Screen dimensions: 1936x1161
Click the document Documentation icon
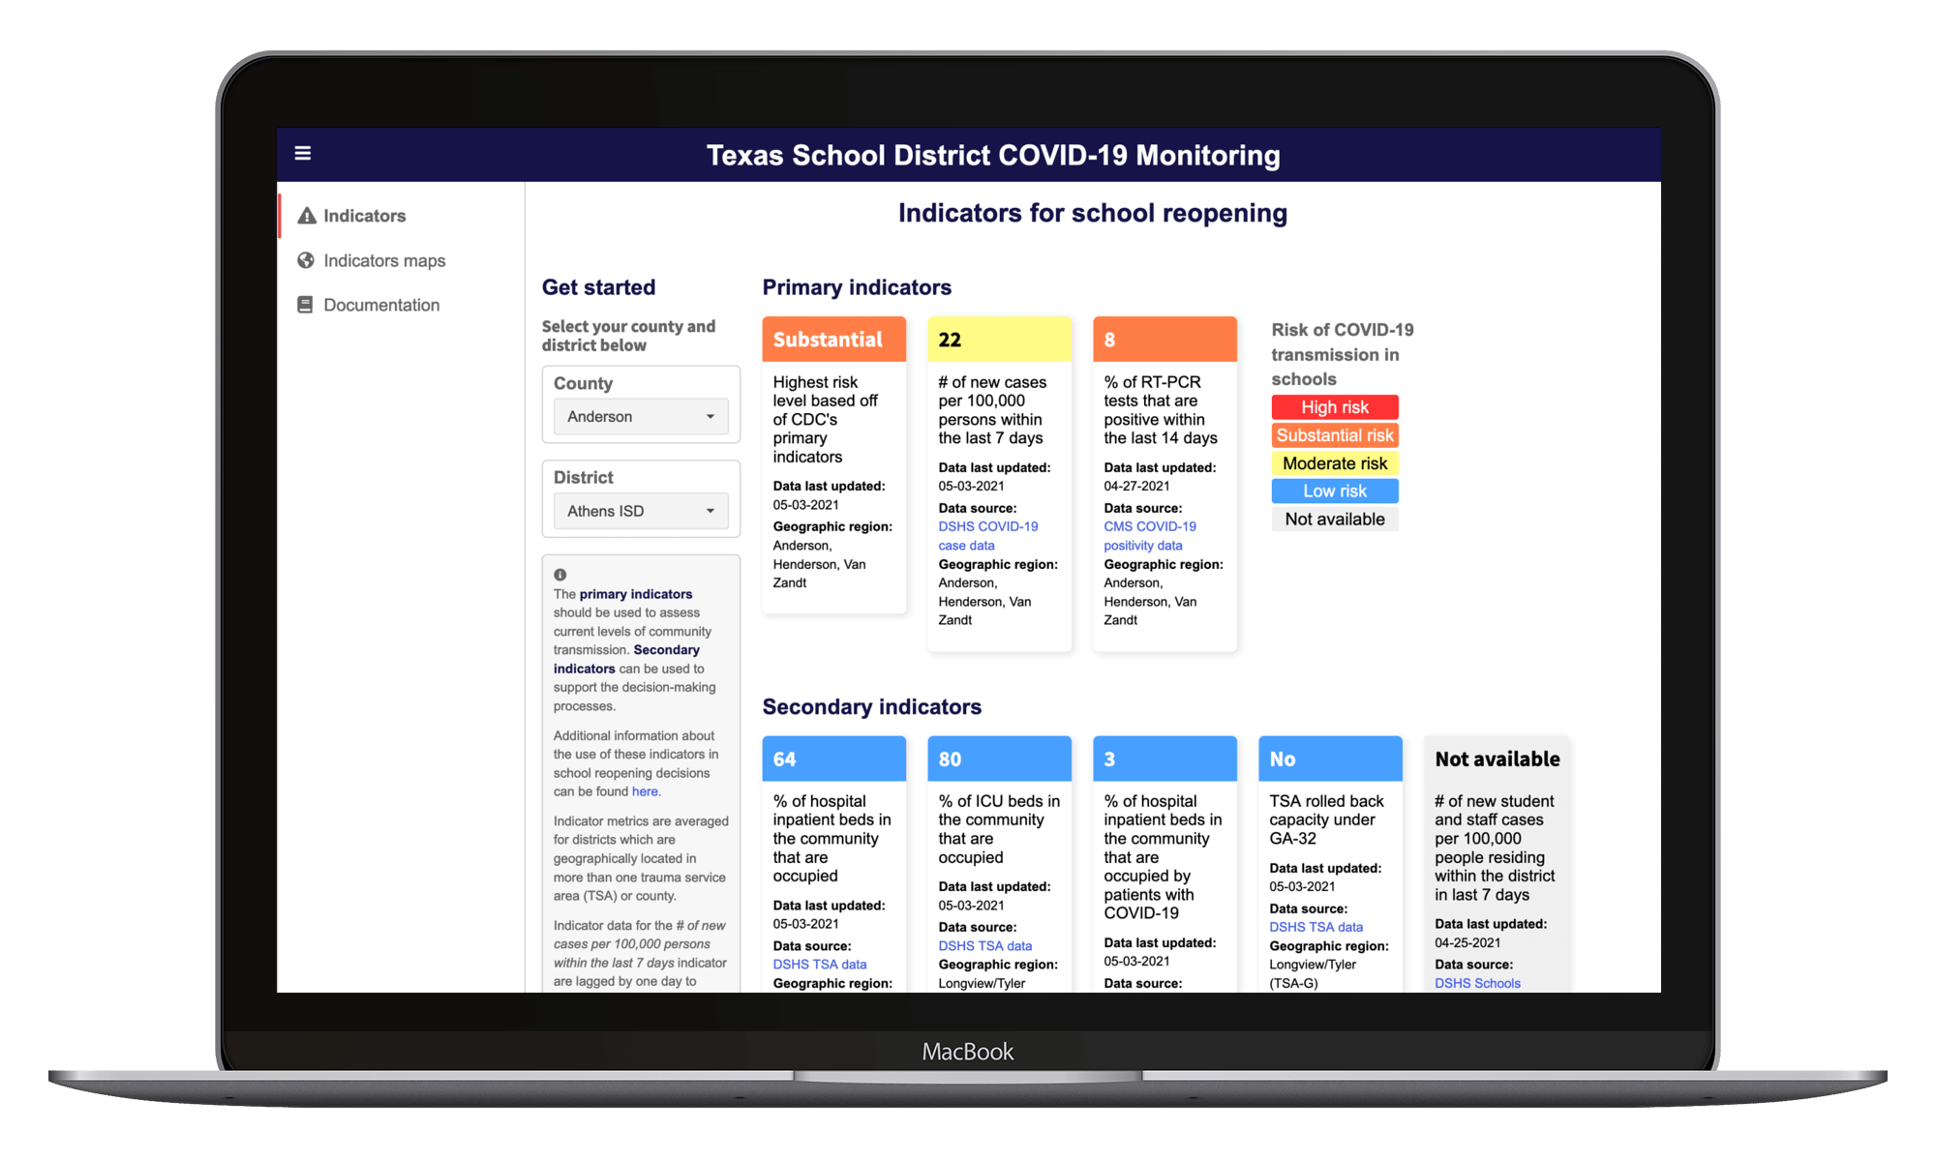point(306,306)
